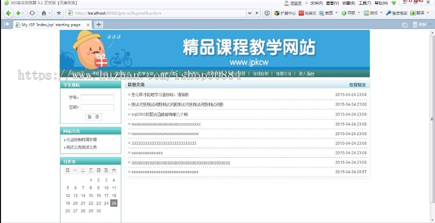Screen dimensions: 435x223
Task: Open the 信息交流 navigation link
Action: pos(283,74)
